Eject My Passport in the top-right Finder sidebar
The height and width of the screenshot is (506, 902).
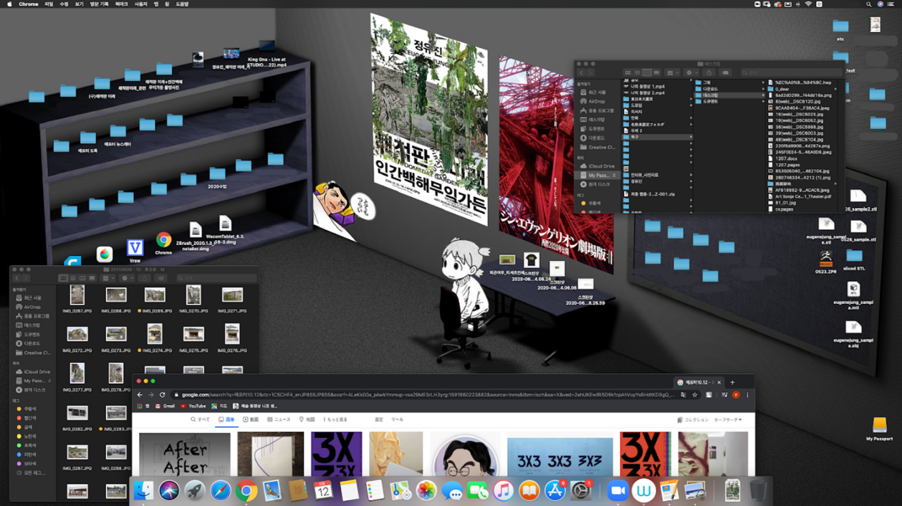pos(613,175)
